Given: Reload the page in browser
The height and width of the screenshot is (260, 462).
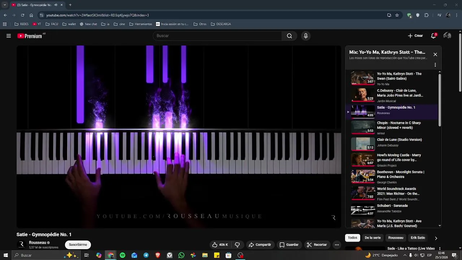Looking at the screenshot, I should (22, 15).
